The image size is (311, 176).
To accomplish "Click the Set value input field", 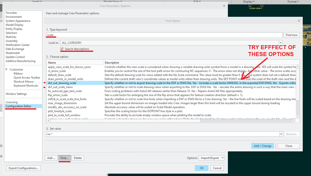I will coord(163,134).
